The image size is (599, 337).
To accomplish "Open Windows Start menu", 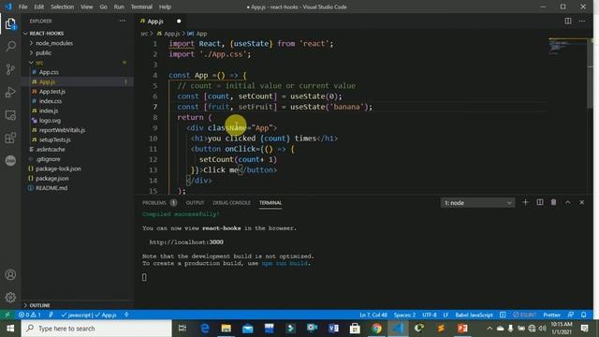I will point(10,329).
